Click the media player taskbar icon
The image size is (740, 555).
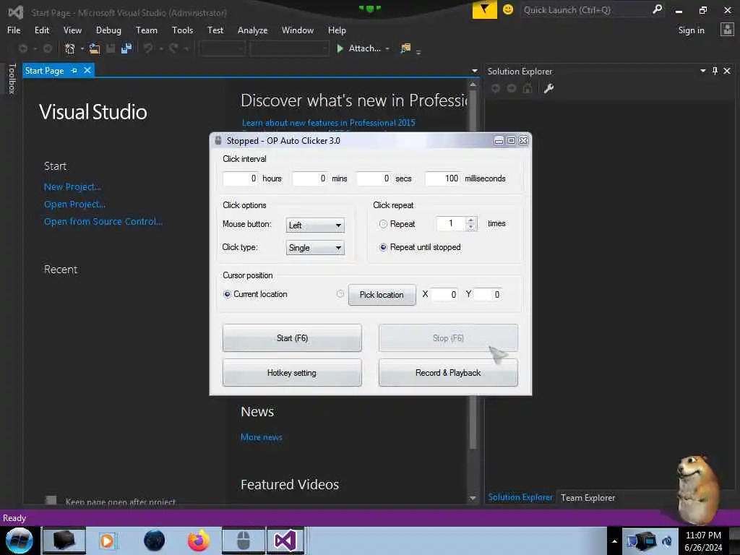tap(108, 541)
